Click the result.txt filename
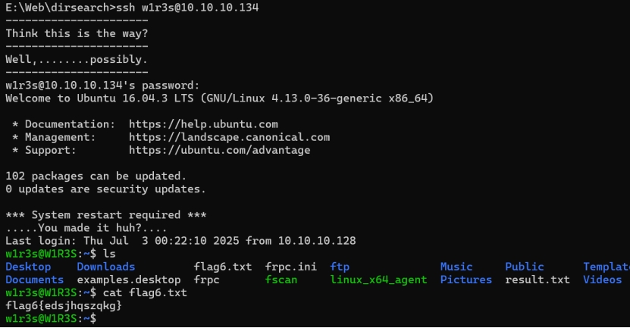The width and height of the screenshot is (630, 328). pyautogui.click(x=538, y=280)
